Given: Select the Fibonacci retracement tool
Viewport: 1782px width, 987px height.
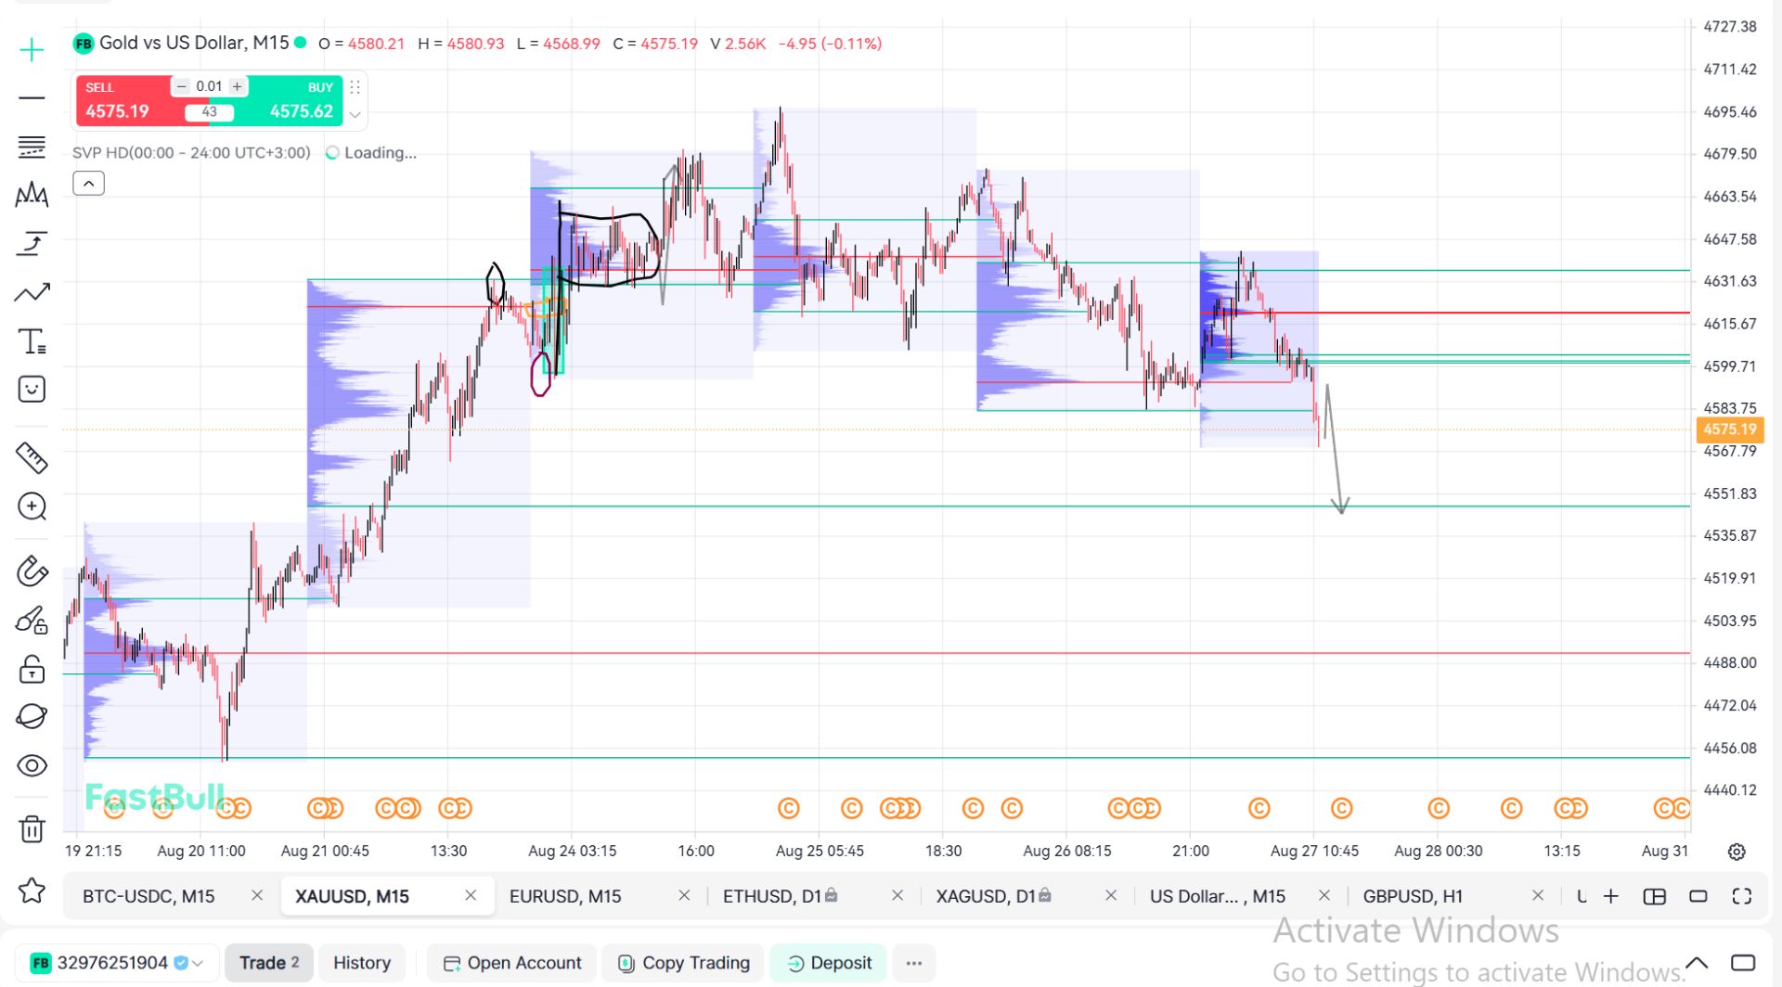Looking at the screenshot, I should tap(32, 147).
